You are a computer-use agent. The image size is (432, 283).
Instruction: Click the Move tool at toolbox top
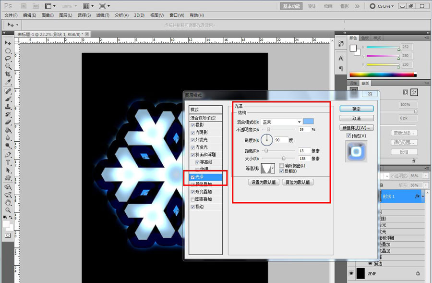8,43
